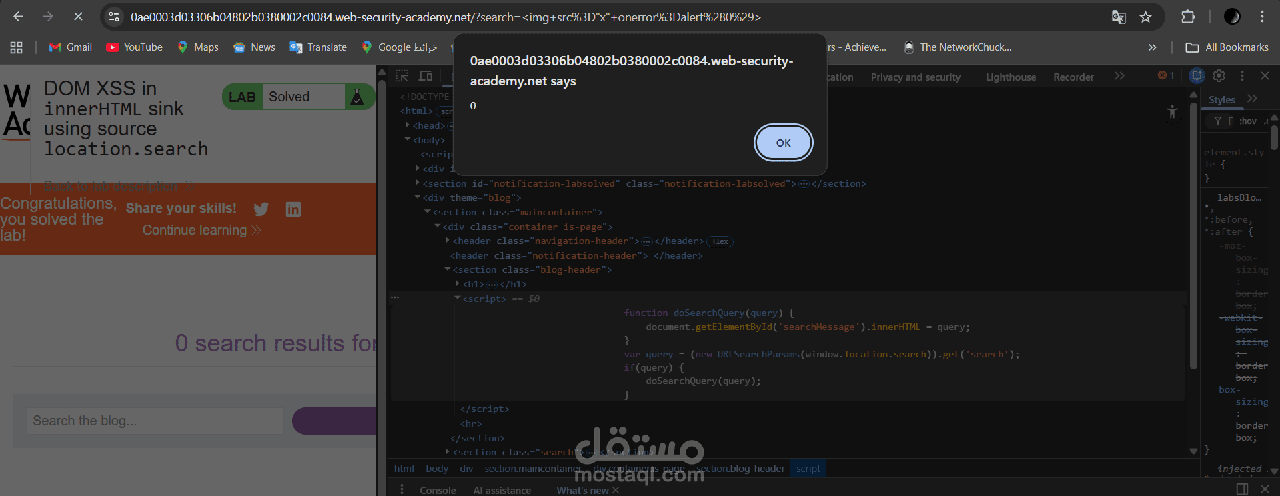The width and height of the screenshot is (1280, 496).
Task: Select the script breadcrumb
Action: coord(808,469)
